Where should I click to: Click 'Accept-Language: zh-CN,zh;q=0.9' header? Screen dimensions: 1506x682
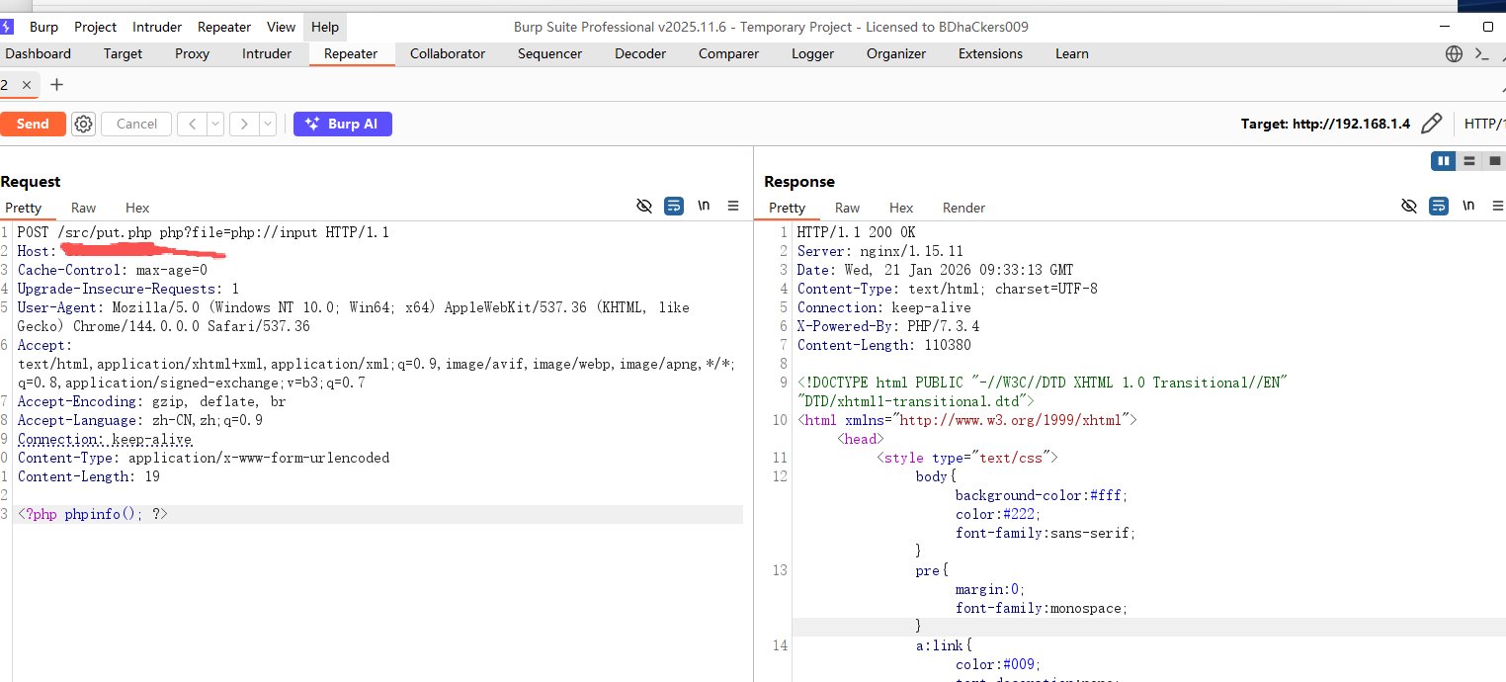click(x=140, y=420)
